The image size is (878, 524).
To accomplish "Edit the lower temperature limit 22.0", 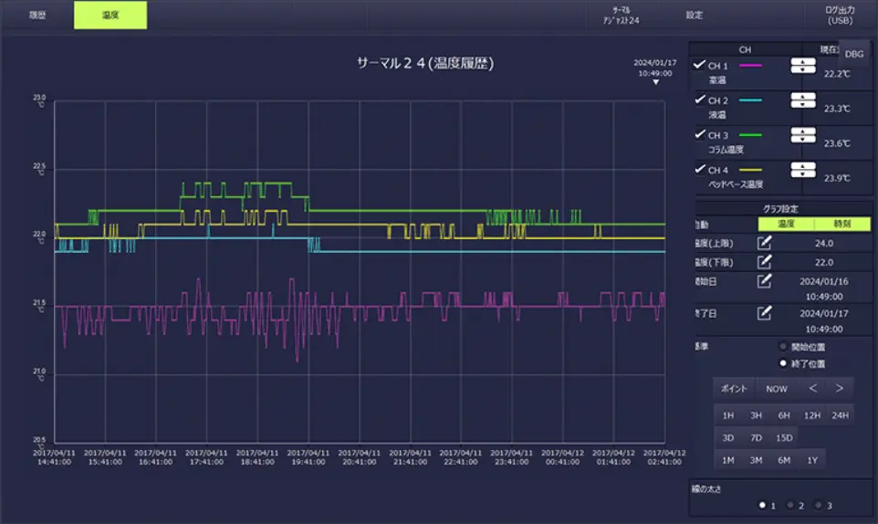I will (764, 262).
